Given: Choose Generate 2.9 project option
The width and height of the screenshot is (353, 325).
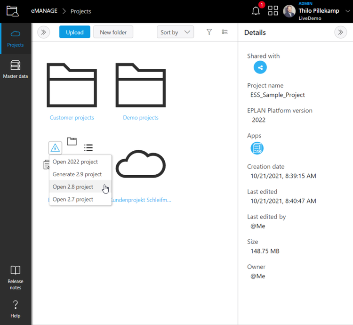Looking at the screenshot, I should [77, 174].
